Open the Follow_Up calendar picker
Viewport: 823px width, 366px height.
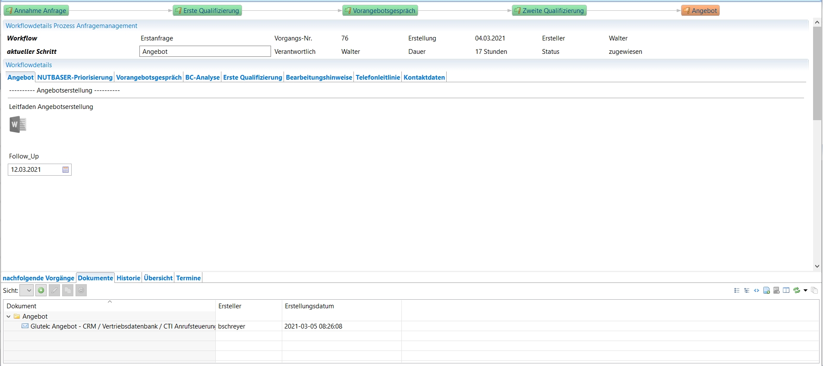(66, 170)
